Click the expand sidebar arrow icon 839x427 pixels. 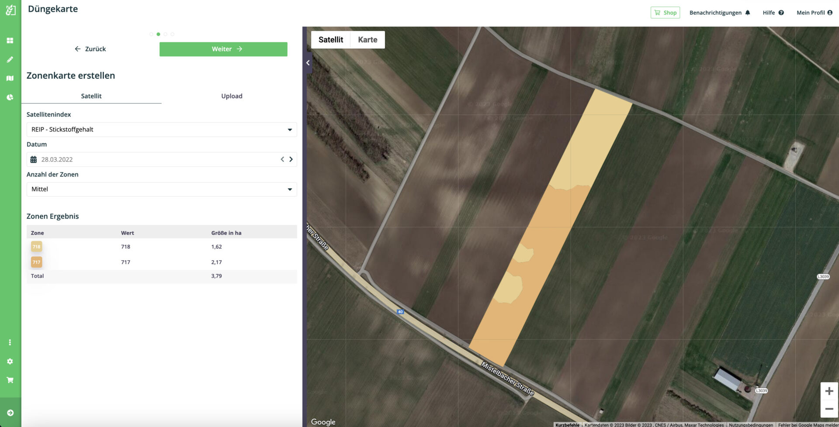coord(10,413)
